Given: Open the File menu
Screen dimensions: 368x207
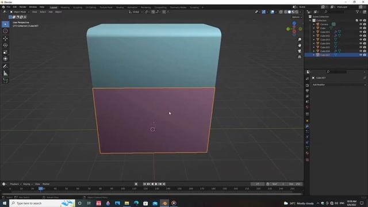Looking at the screenshot, I should point(9,7).
